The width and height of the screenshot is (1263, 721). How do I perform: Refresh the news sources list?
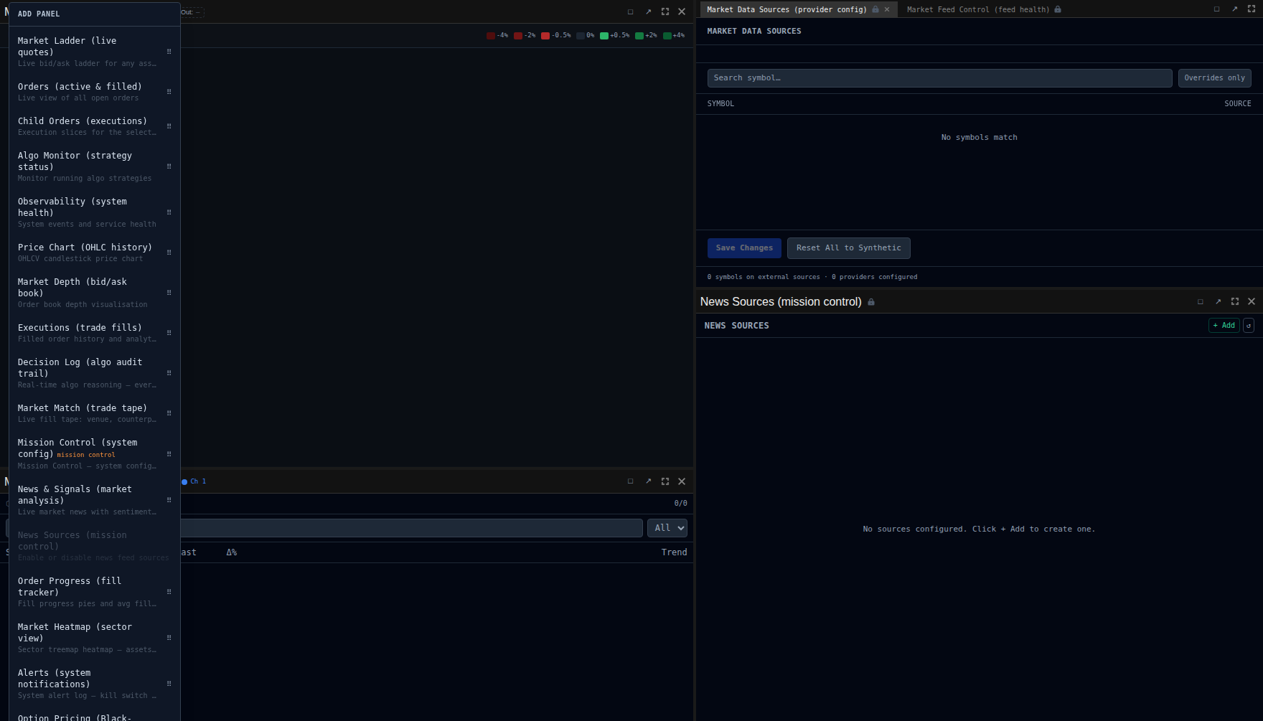(1249, 326)
